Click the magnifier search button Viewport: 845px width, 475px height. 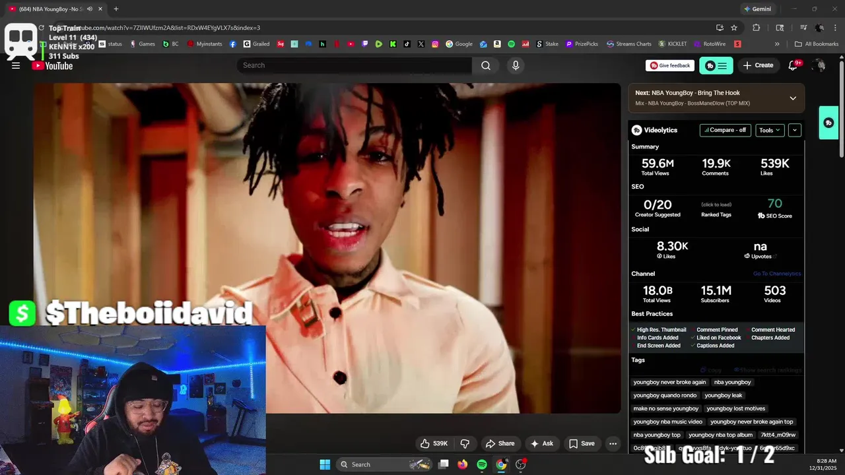pyautogui.click(x=486, y=65)
